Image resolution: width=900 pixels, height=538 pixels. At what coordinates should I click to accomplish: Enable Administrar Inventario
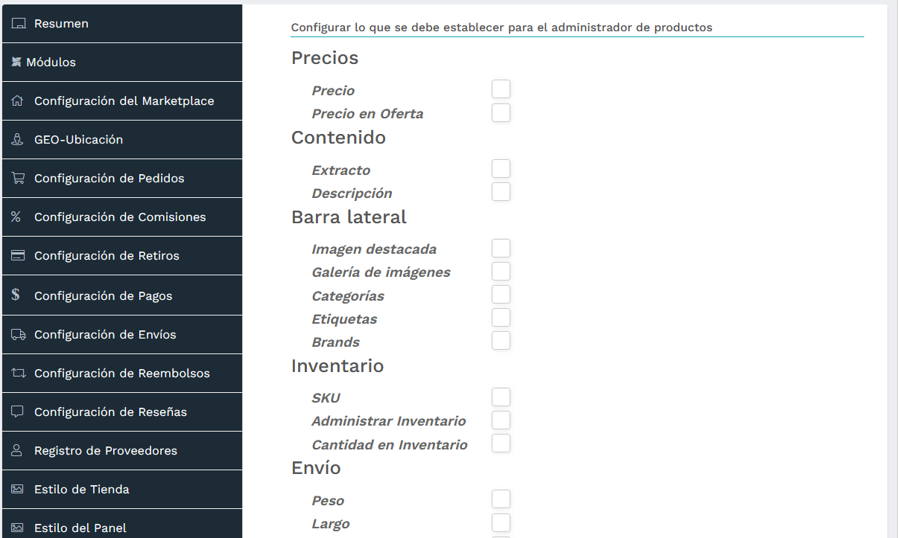[501, 420]
